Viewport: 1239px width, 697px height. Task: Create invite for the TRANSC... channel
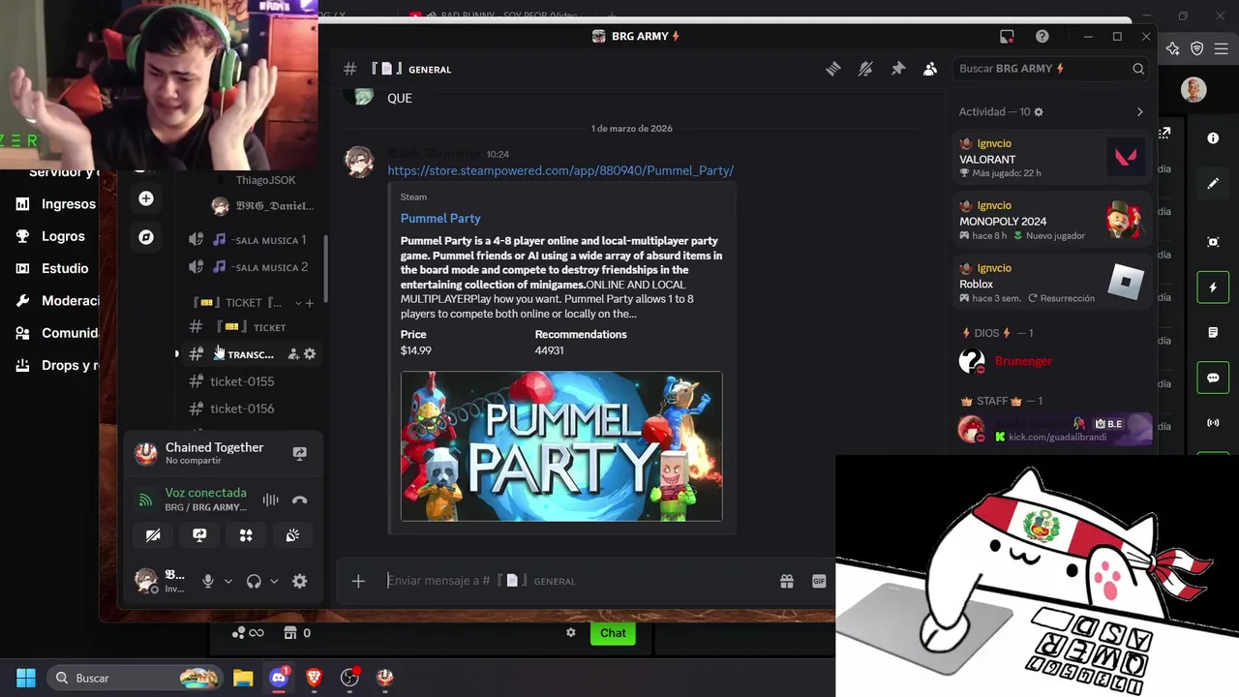(x=293, y=354)
